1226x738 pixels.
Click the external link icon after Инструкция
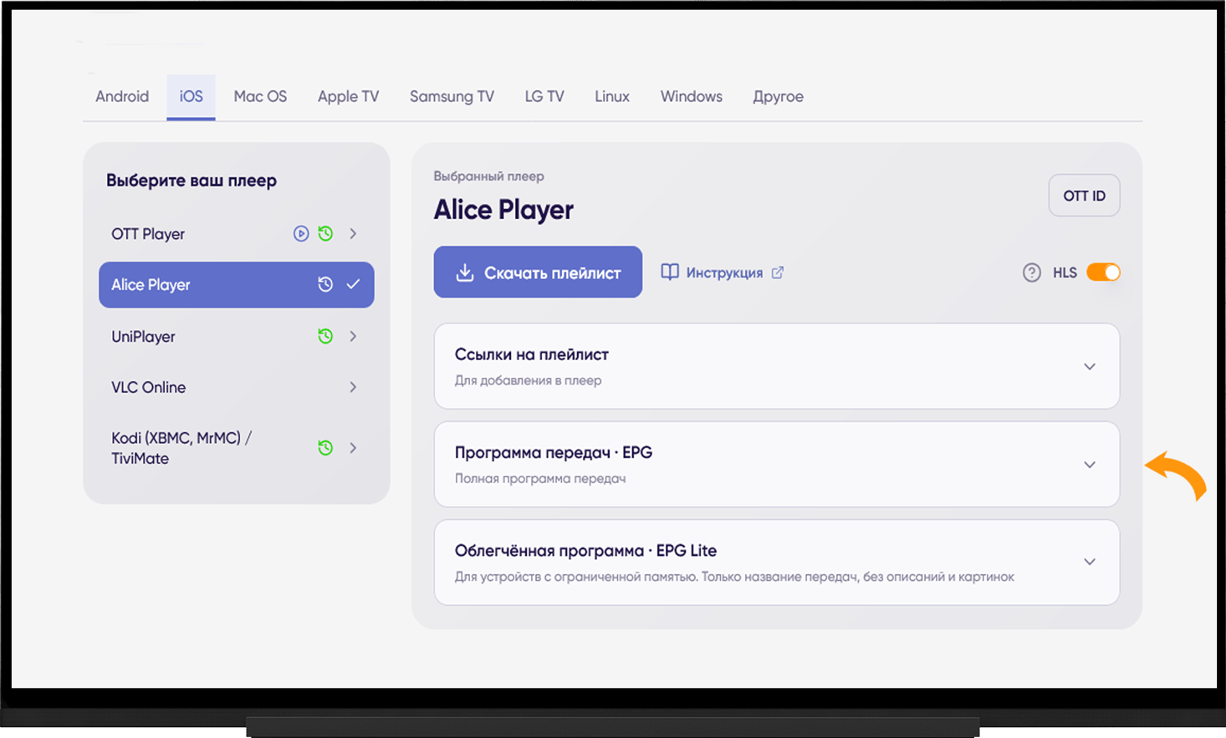click(x=778, y=272)
